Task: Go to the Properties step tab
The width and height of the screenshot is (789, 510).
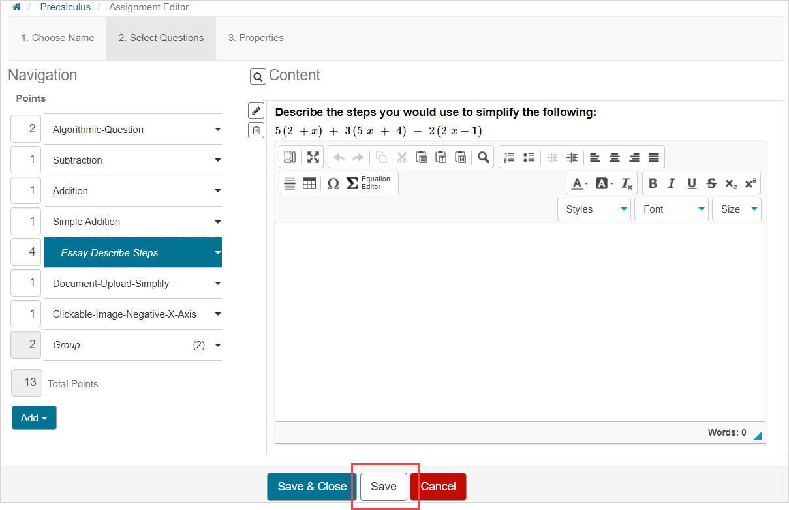Action: pyautogui.click(x=256, y=38)
